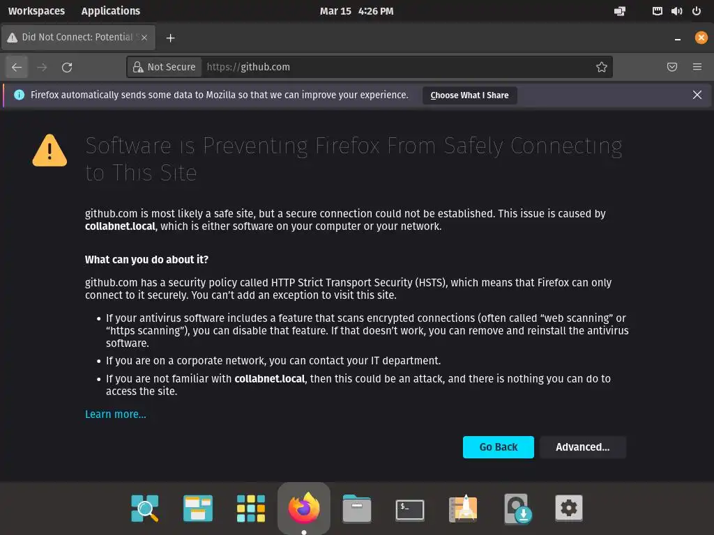Click the Firefox icon in the dock
This screenshot has width=714, height=535.
(304, 508)
